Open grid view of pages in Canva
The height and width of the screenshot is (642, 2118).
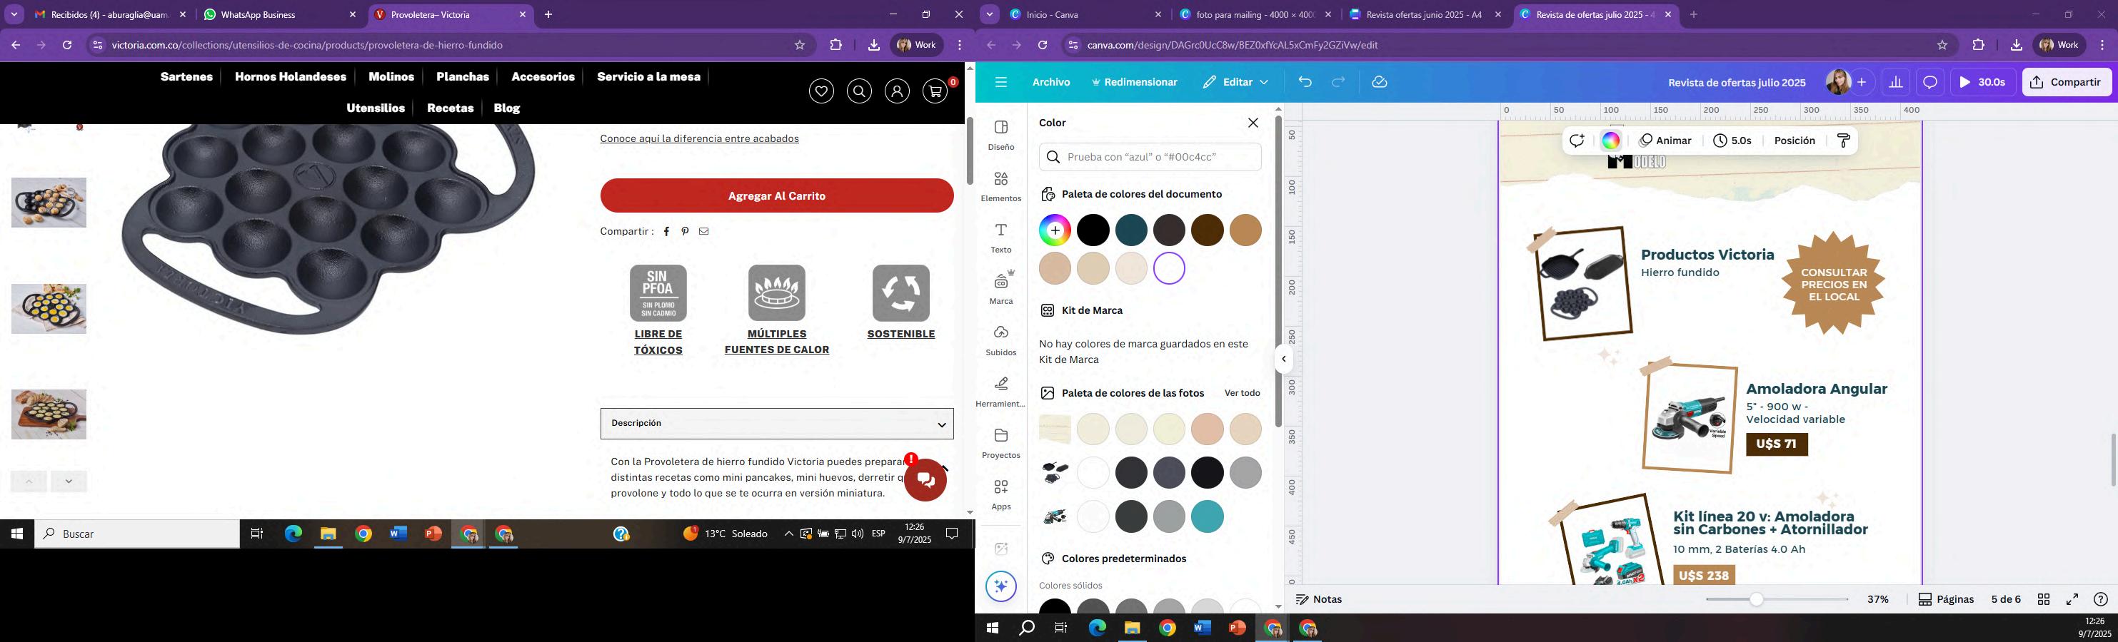coord(2044,599)
